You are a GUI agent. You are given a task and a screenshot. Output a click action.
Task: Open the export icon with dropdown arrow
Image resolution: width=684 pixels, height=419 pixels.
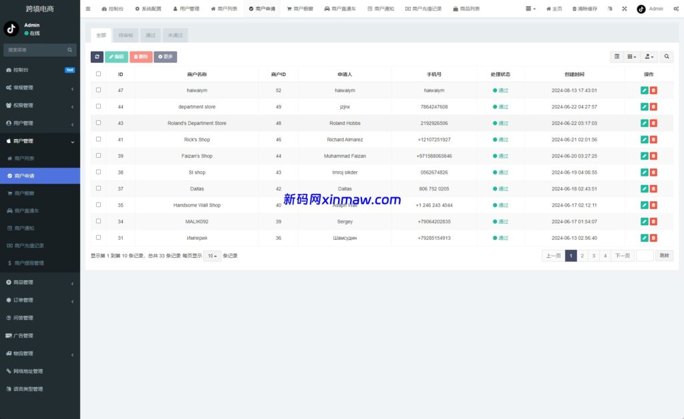click(x=648, y=57)
